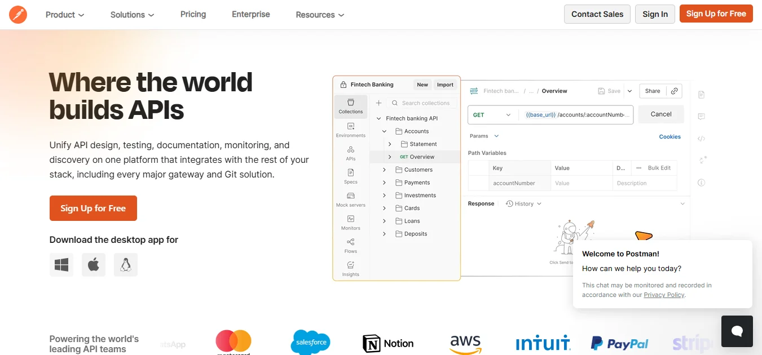The height and width of the screenshot is (355, 762).
Task: Expand the Customers folder
Action: (385, 170)
